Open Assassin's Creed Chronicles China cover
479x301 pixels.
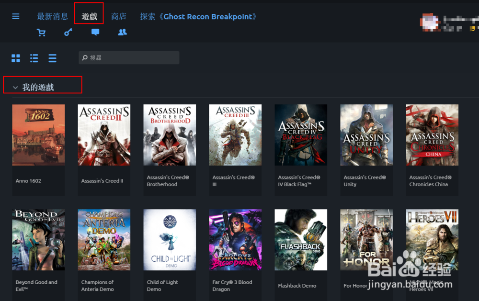click(x=432, y=135)
